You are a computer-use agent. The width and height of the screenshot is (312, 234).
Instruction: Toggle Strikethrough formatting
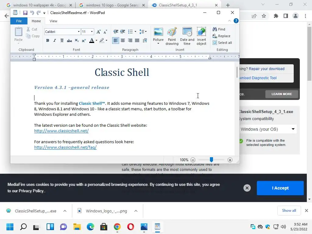[x=69, y=41]
